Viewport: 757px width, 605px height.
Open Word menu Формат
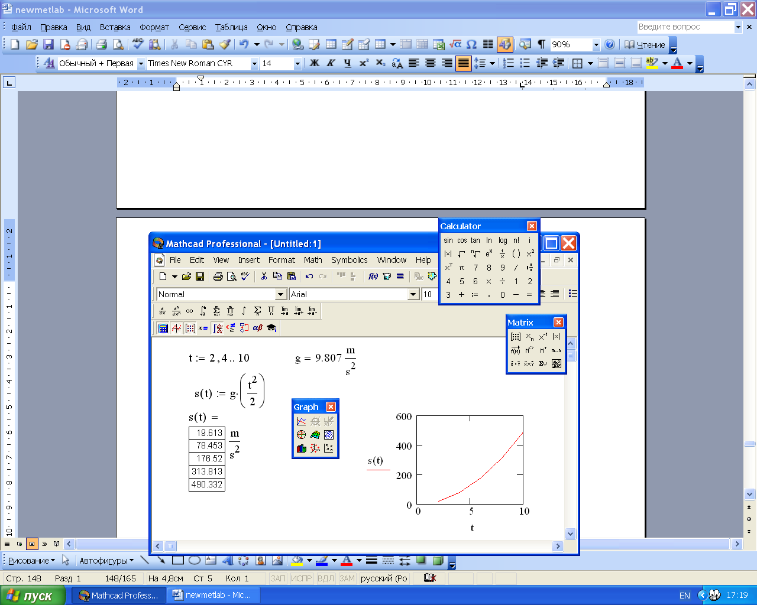pos(154,27)
